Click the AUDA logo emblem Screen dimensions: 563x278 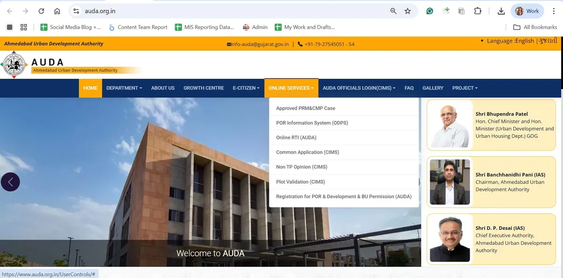tap(15, 65)
